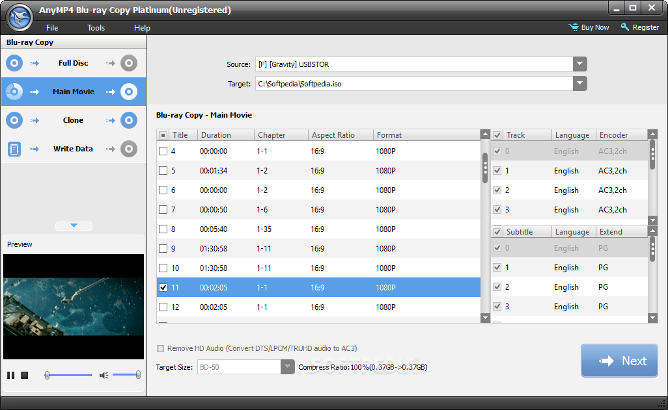Click Main Movie source disc icon
This screenshot has width=668, height=410.
[x=14, y=92]
